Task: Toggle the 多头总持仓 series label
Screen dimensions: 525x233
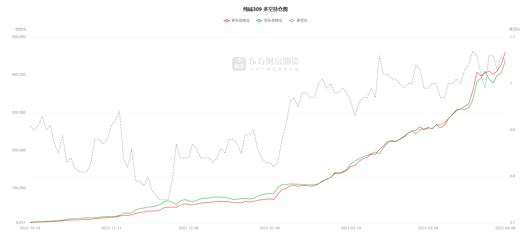Action: point(240,20)
